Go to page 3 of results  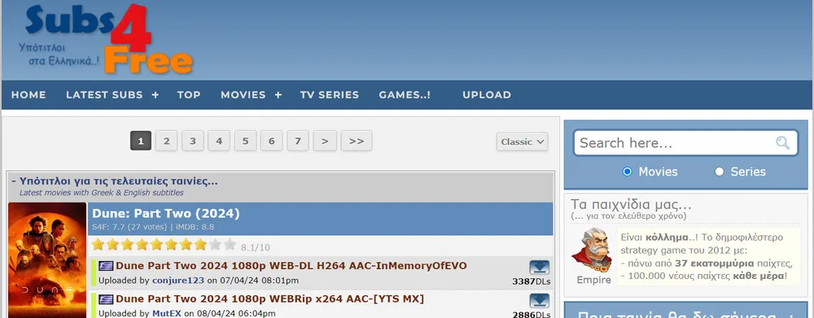193,141
